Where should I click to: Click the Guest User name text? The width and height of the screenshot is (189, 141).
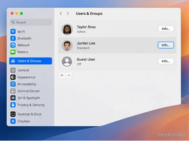click(x=86, y=59)
